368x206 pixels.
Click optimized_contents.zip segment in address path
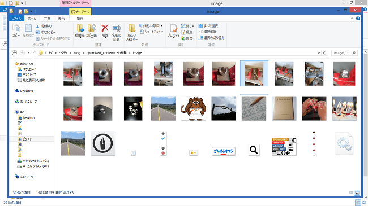[x=106, y=53]
